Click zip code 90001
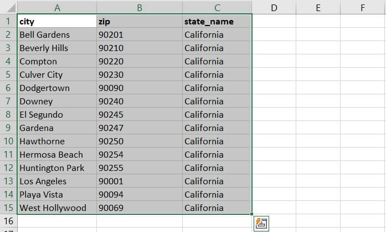Image resolution: width=386 pixels, height=232 pixels. [x=140, y=181]
